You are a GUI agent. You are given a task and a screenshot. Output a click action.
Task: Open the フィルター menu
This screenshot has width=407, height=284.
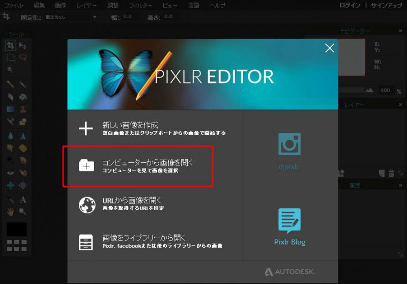(x=141, y=5)
